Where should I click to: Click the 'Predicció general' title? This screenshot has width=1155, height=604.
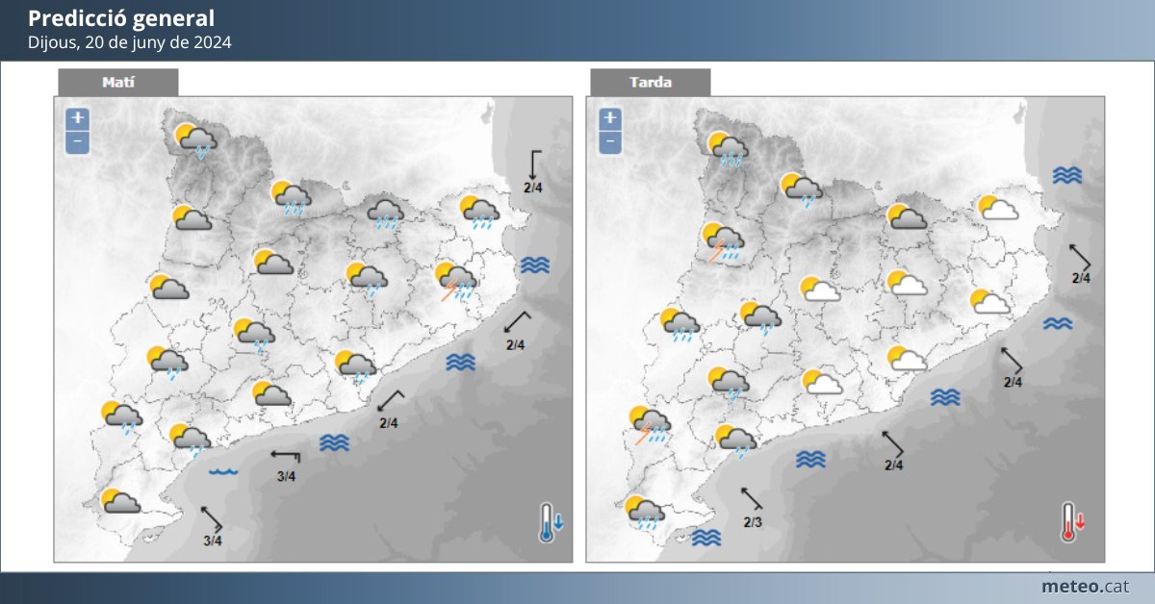tap(121, 18)
